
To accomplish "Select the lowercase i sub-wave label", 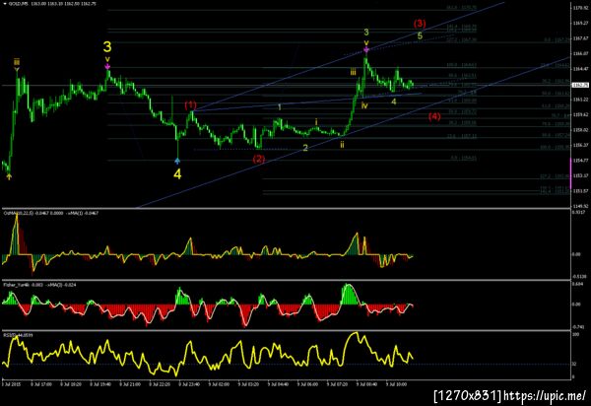I will [x=316, y=122].
